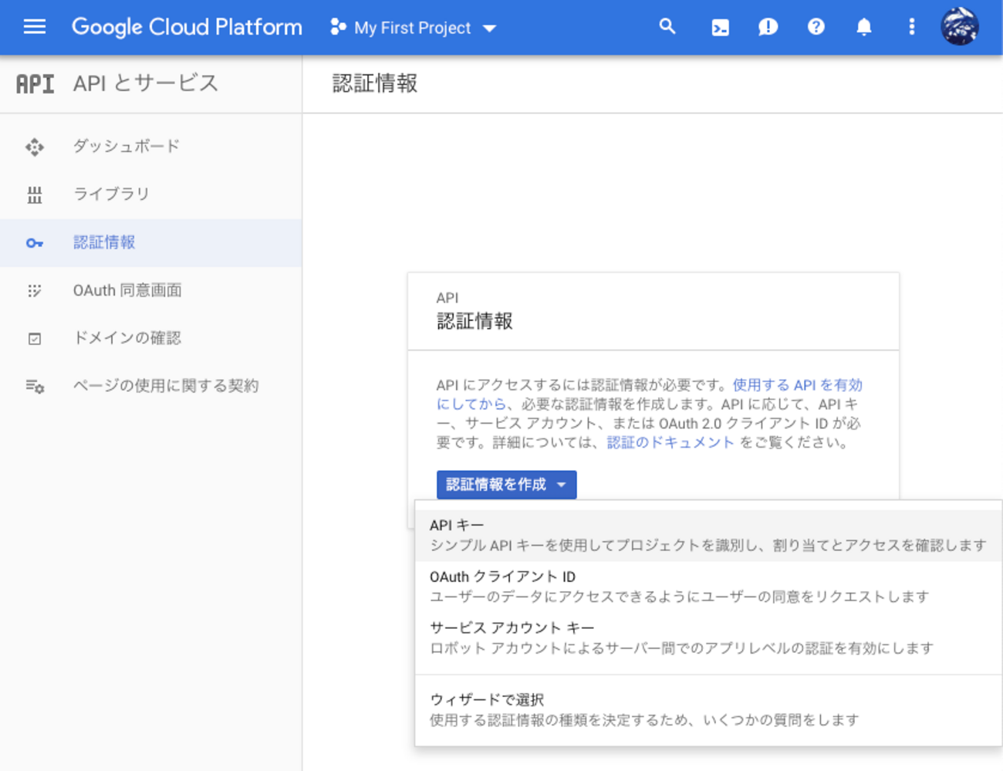Click the ページの使用に関する契約 settings icon
Viewport: 1003px width, 771px height.
pyautogui.click(x=35, y=386)
